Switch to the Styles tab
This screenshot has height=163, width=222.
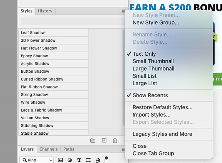[27, 11]
